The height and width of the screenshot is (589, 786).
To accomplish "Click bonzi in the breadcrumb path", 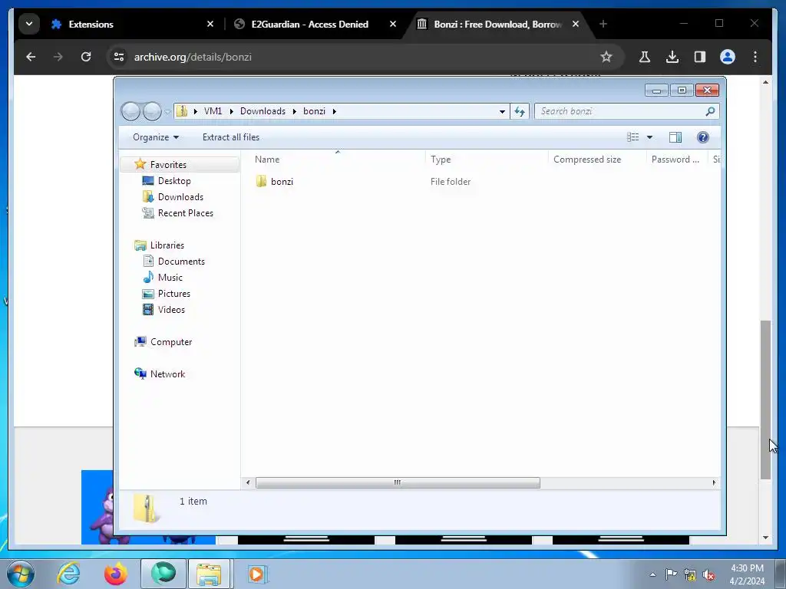I will click(x=314, y=111).
